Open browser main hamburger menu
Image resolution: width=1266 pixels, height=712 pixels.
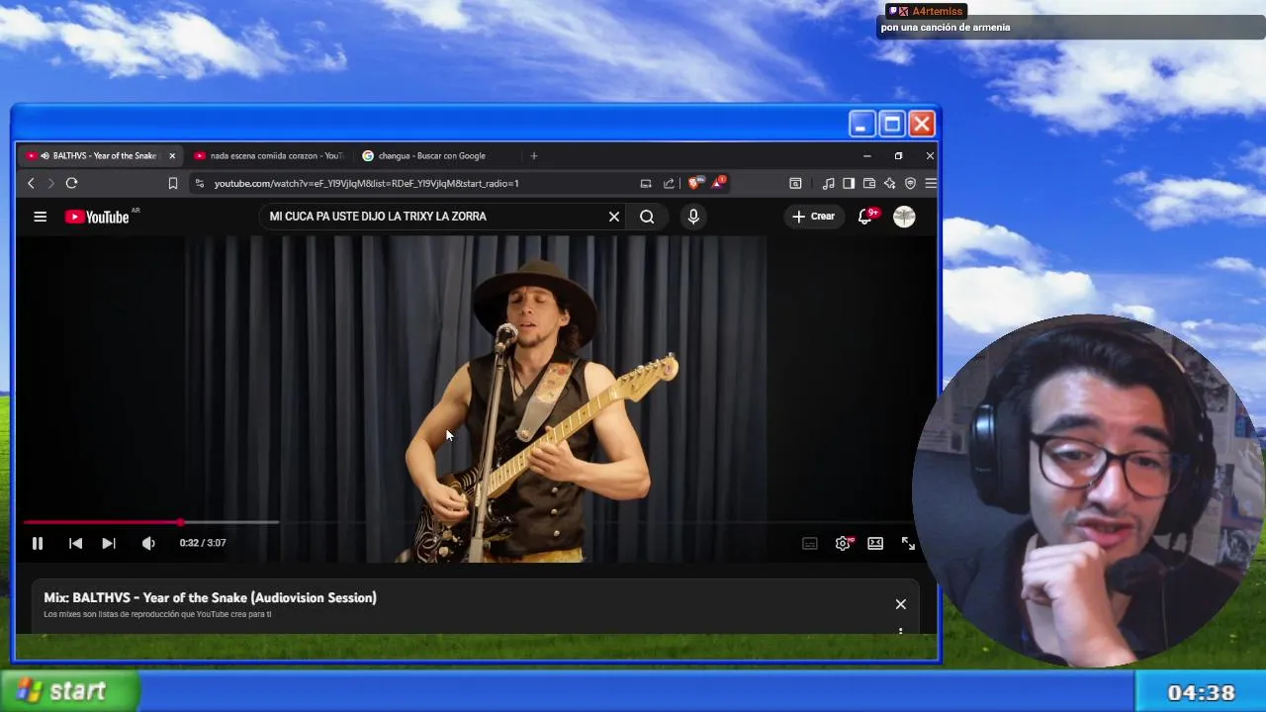(931, 183)
